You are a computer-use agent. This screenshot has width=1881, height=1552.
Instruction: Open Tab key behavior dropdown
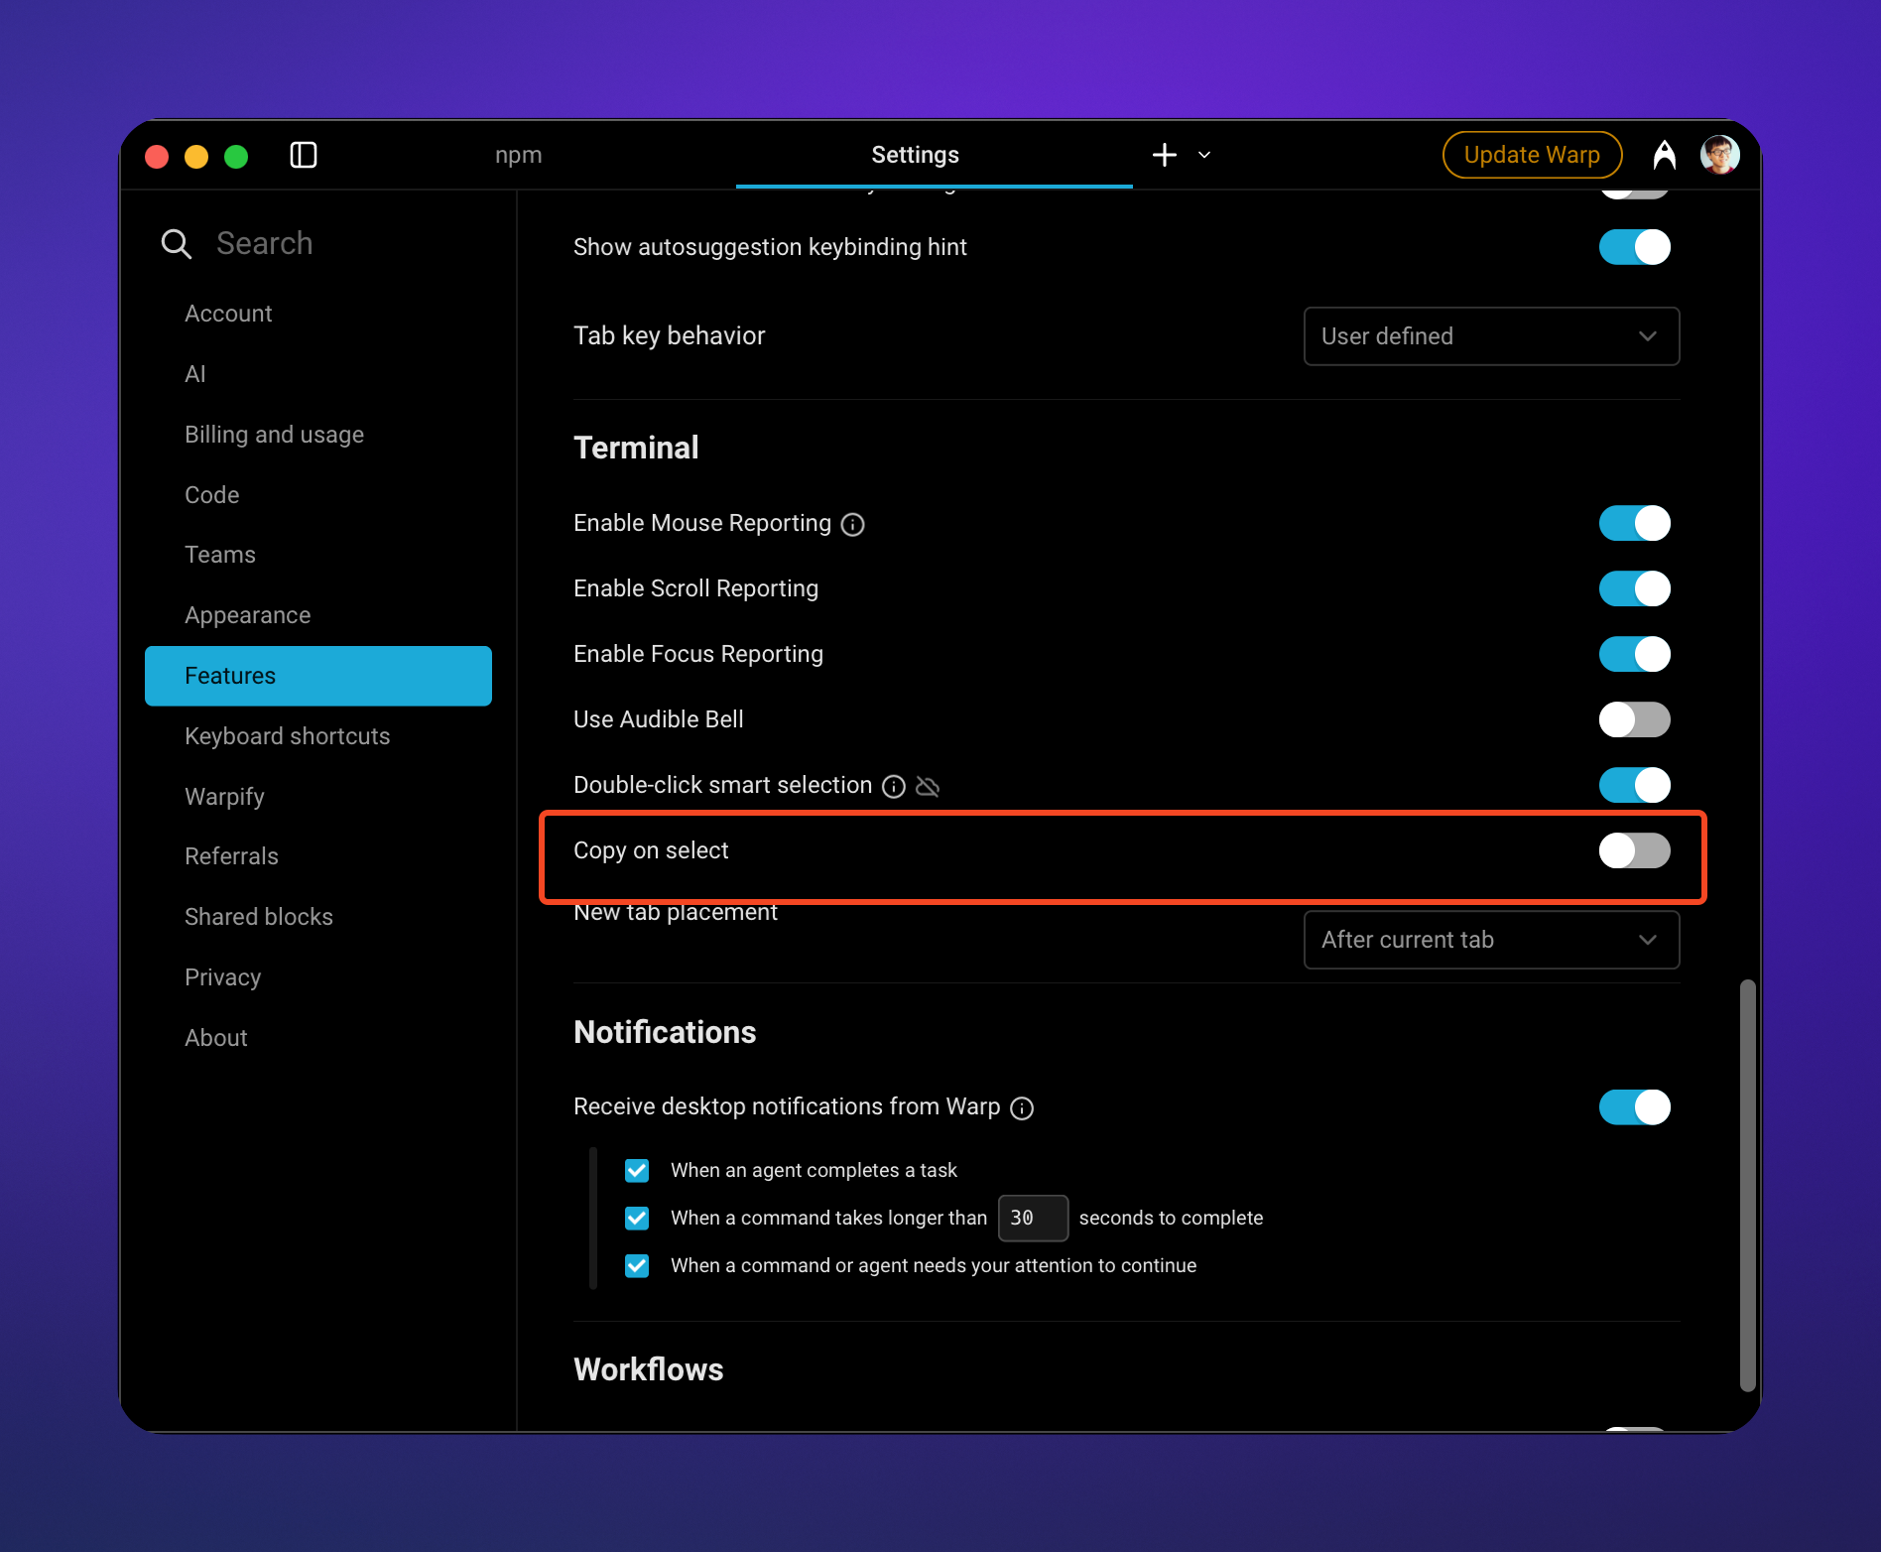(x=1491, y=336)
